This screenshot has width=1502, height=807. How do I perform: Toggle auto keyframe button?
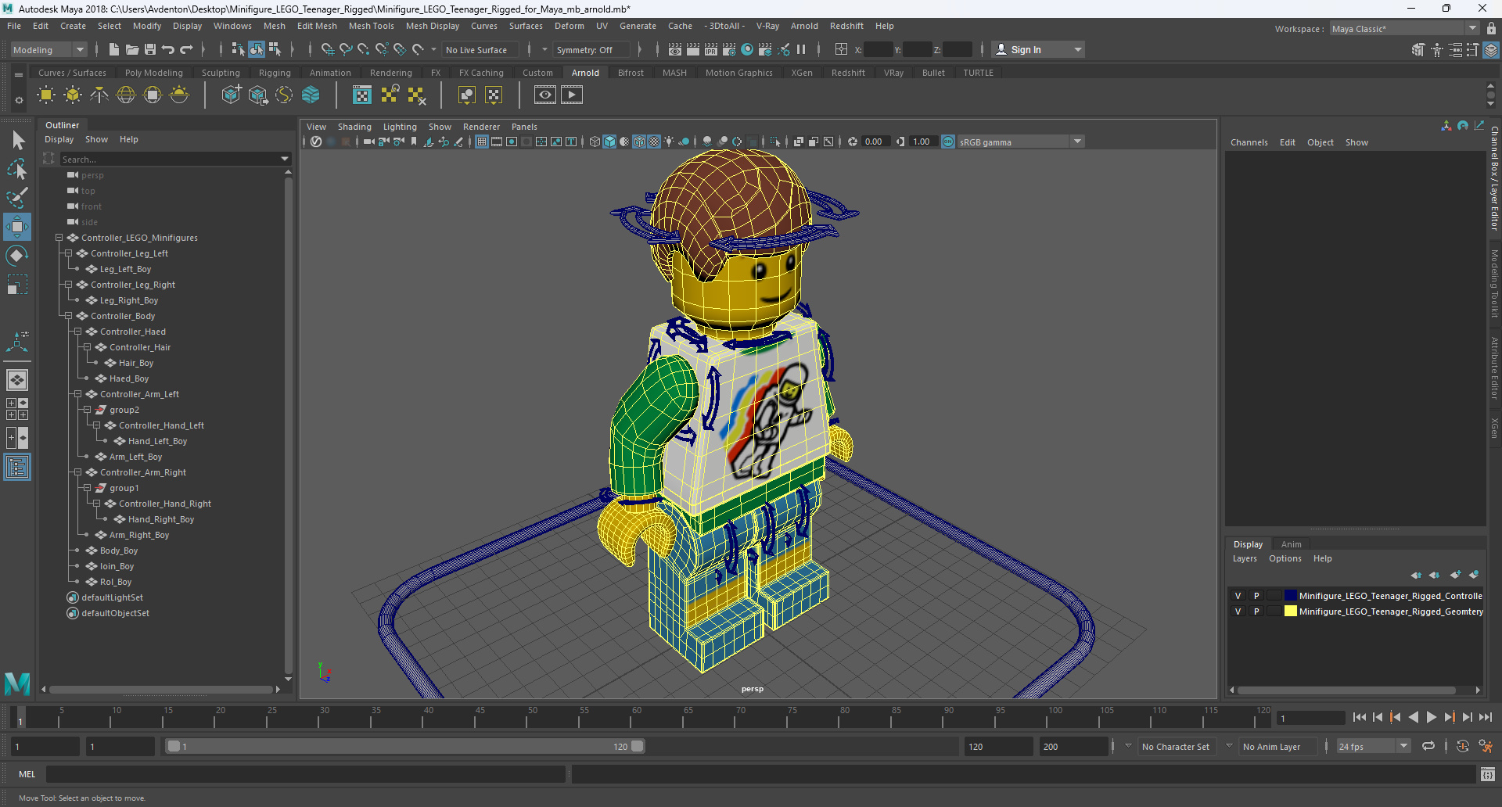(x=1462, y=746)
